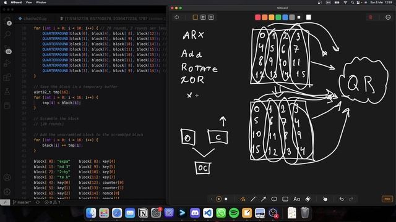Open Visual Studio Code from the Dock
Viewport: 396px width, 222px height.
pyautogui.click(x=208, y=213)
